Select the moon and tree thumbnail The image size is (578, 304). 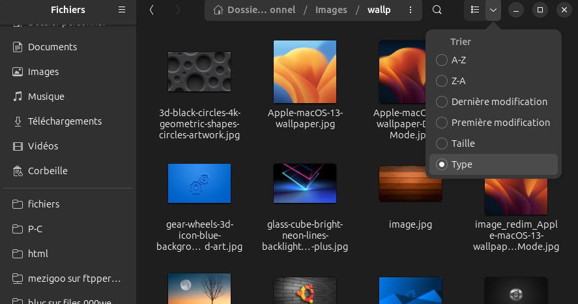coord(199,288)
